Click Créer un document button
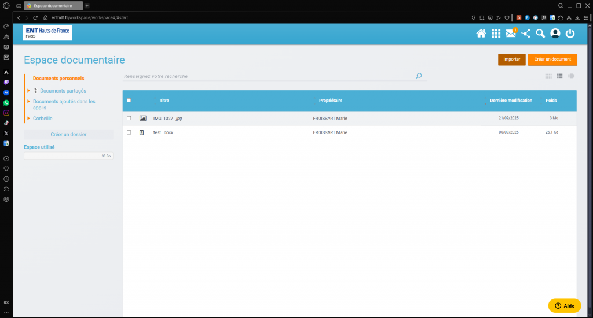 pyautogui.click(x=552, y=60)
